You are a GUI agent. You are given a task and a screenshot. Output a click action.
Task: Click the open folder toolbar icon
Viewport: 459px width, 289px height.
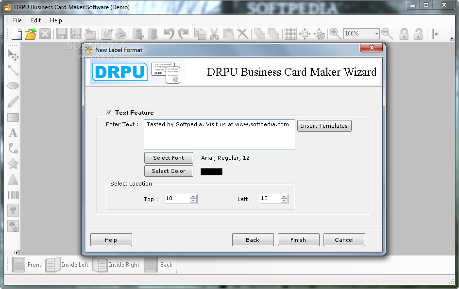31,34
